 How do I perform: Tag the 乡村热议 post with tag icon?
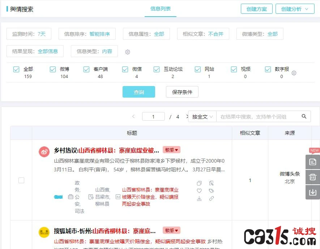[x=212, y=191]
